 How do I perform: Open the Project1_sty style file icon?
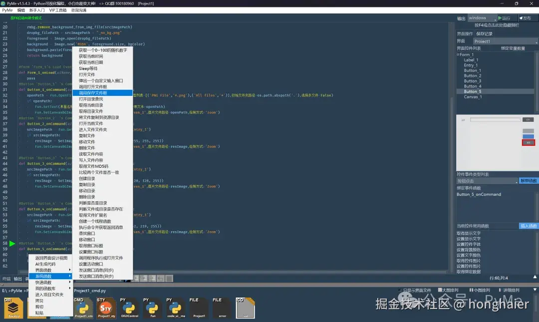point(106,308)
